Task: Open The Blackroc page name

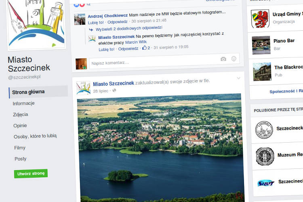Action: (x=288, y=67)
